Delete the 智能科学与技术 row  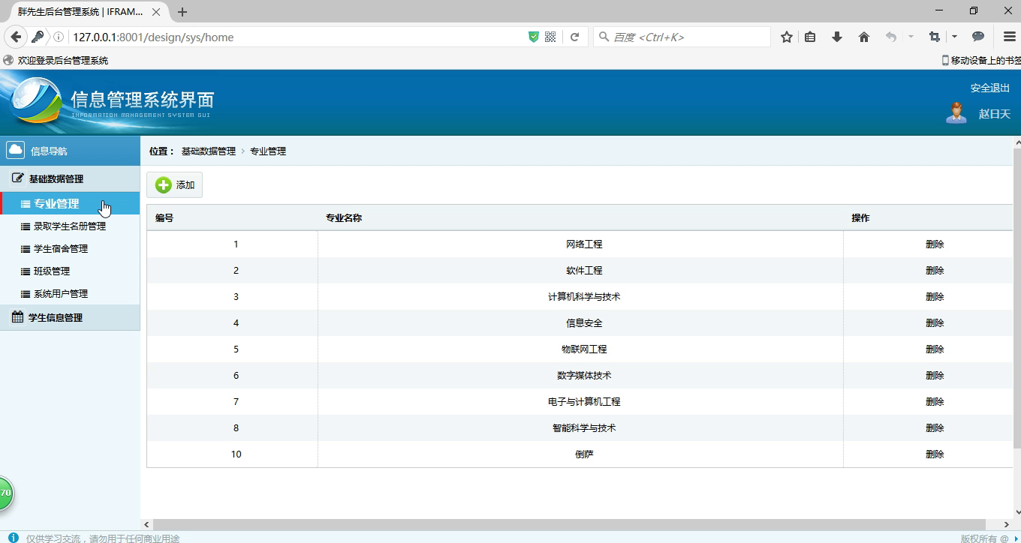pyautogui.click(x=935, y=427)
